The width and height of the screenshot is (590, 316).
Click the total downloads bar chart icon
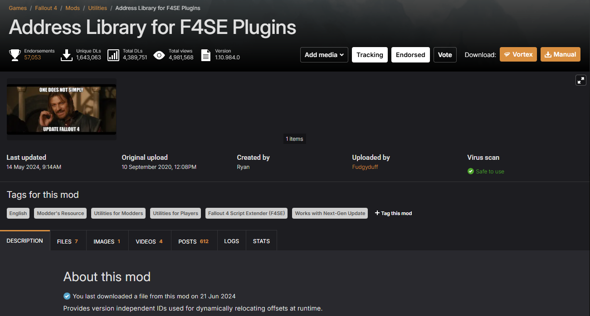coord(113,55)
